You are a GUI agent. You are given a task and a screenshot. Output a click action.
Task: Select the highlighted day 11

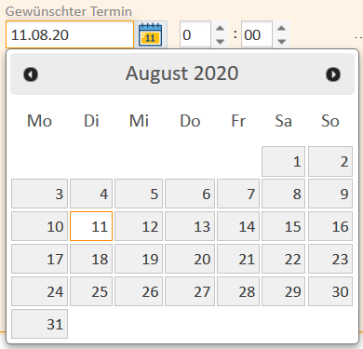pos(91,226)
